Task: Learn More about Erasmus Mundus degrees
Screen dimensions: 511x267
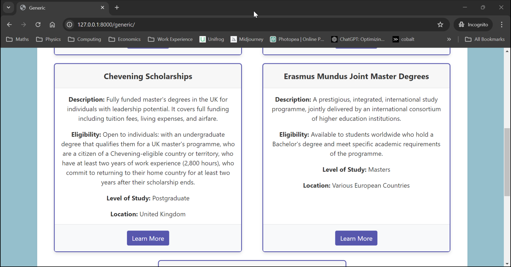Action: 356,238
